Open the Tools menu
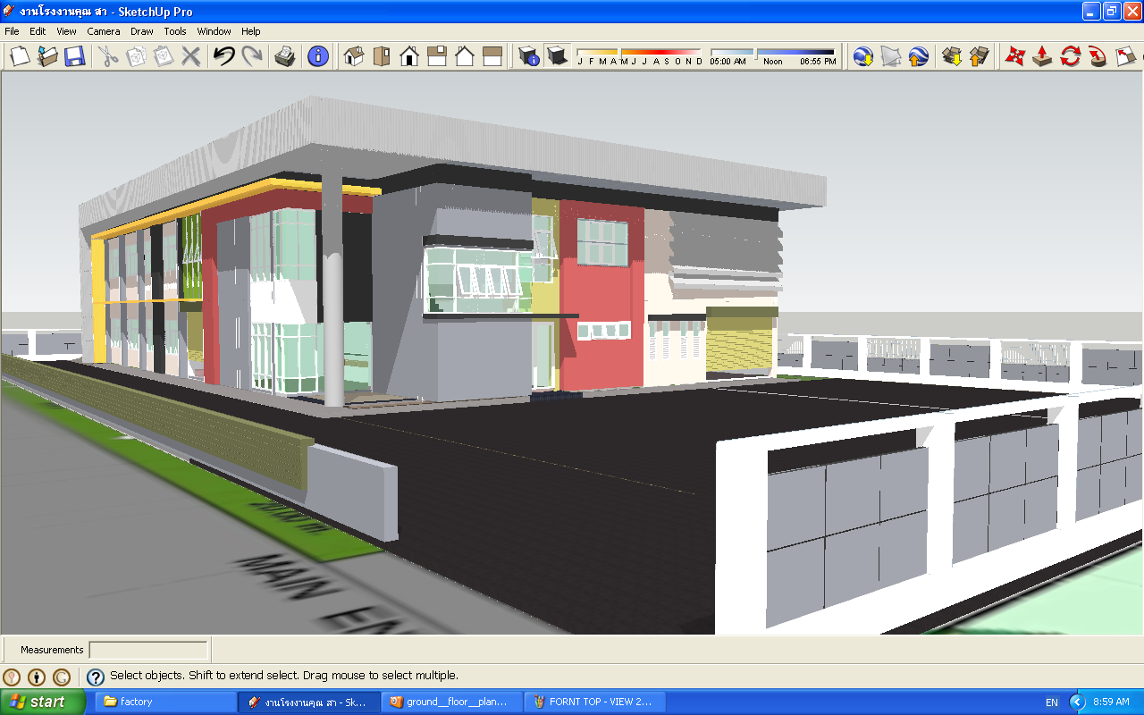The image size is (1144, 715). (x=175, y=31)
